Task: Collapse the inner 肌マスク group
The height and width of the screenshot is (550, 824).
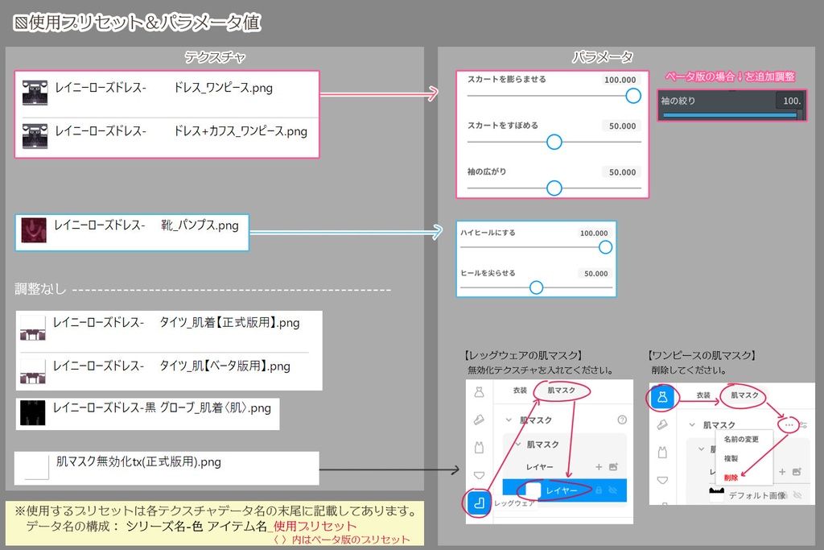Action: coord(519,444)
